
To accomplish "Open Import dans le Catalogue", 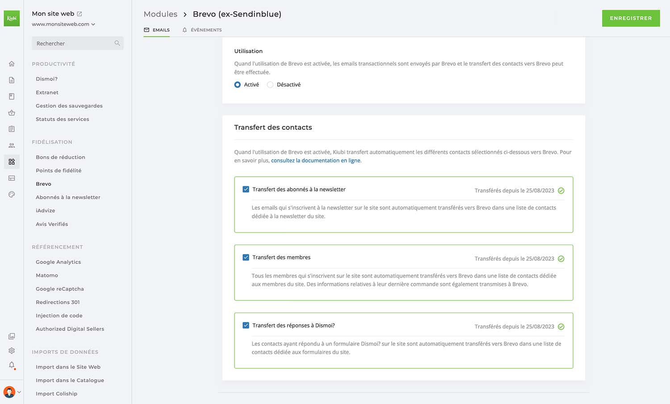I will [70, 380].
